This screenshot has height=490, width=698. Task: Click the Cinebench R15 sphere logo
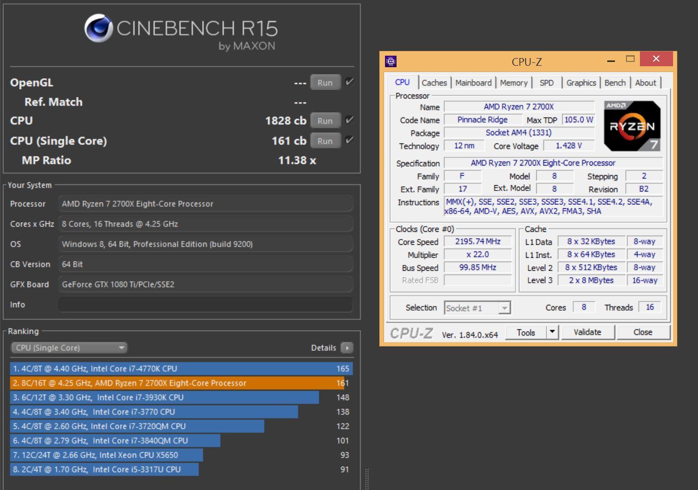[99, 28]
